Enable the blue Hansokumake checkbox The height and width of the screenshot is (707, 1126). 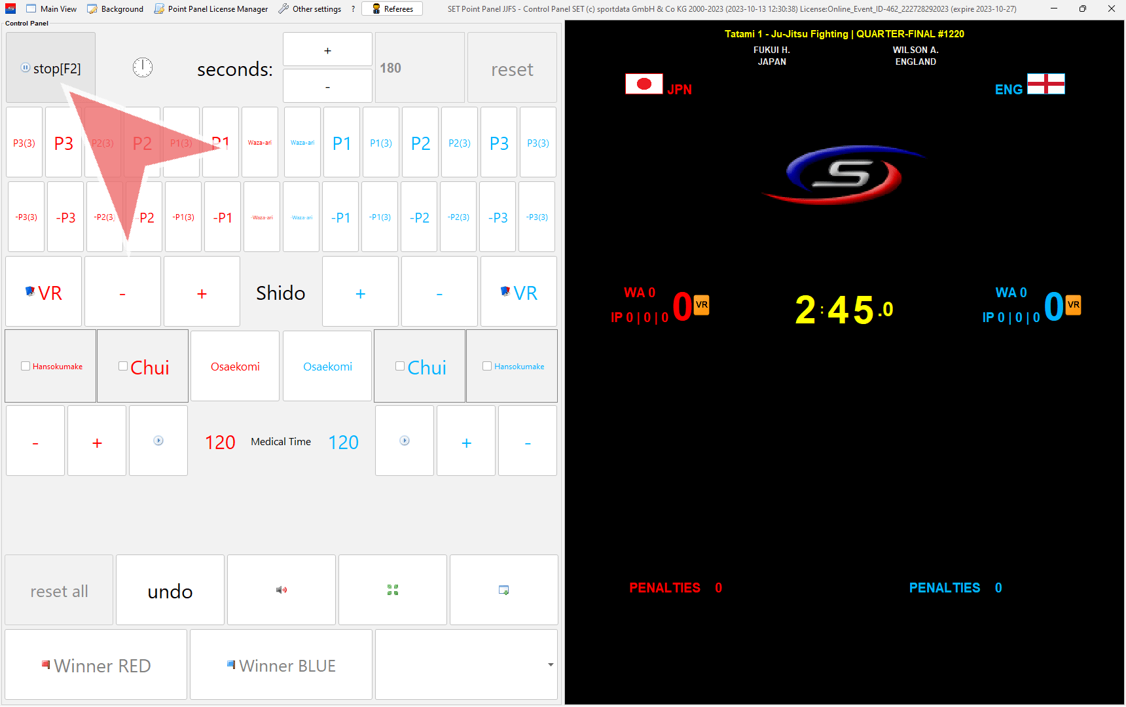[x=487, y=366]
